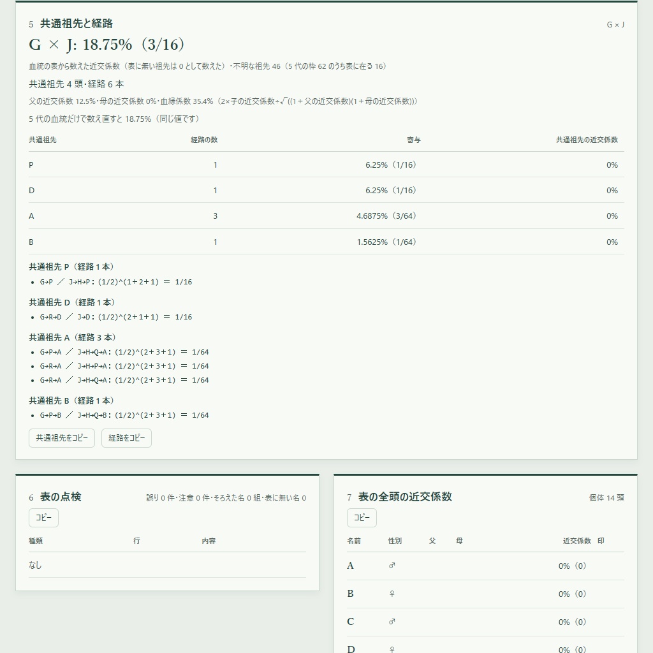Screen dimensions: 653x653
Task: Click the 性別 column header
Action: pyautogui.click(x=395, y=541)
